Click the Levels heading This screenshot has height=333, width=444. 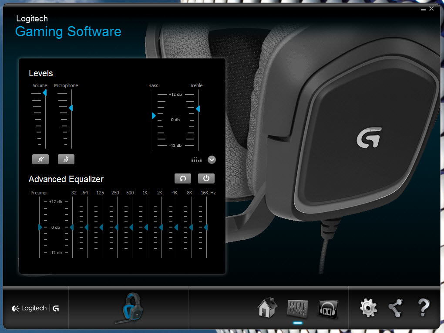[41, 73]
